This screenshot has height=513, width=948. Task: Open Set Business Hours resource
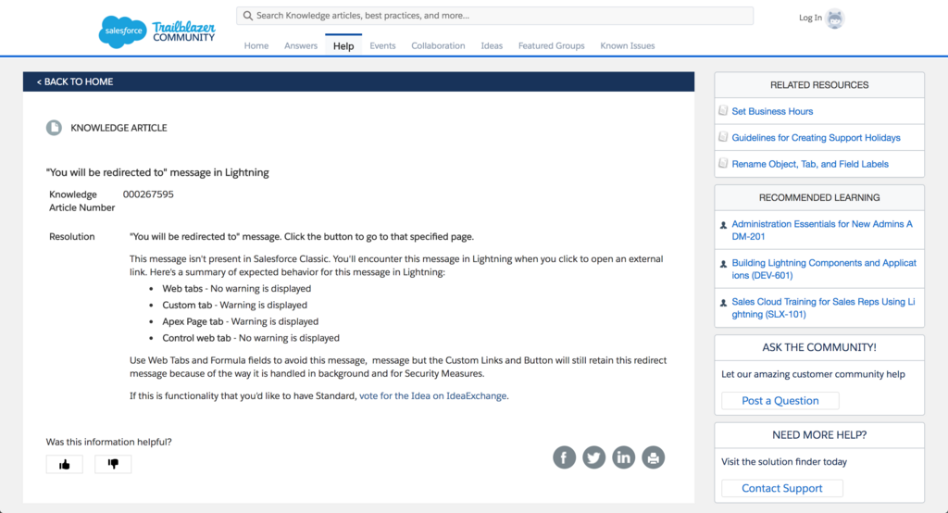coord(772,111)
